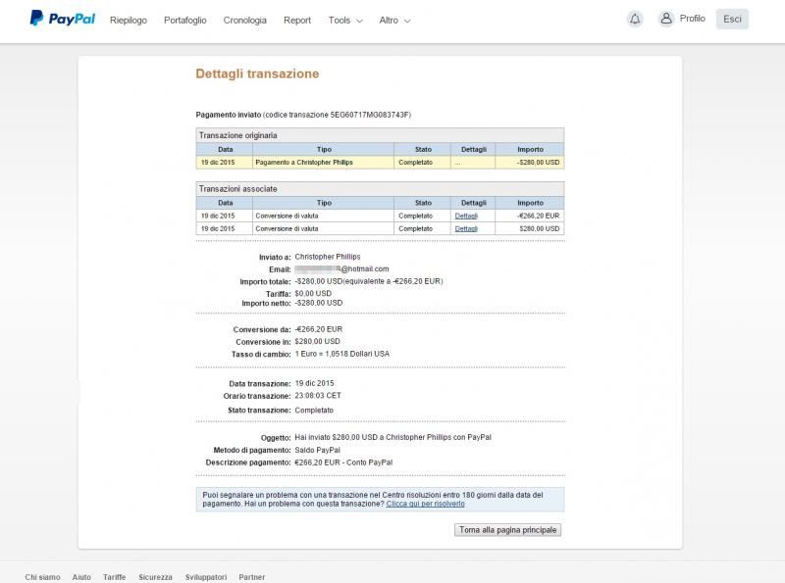The height and width of the screenshot is (583, 785).
Task: Open the Tariffe footer link
Action: click(114, 577)
